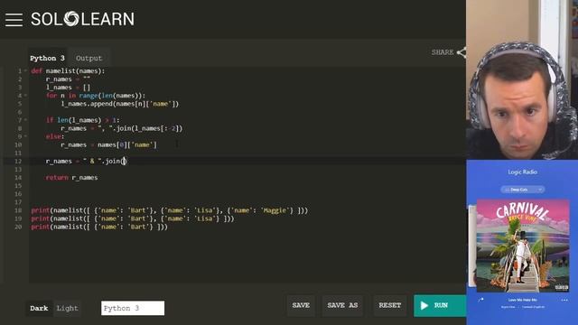Collapse the def namelist fold arrow on line 1

[x=25, y=70]
